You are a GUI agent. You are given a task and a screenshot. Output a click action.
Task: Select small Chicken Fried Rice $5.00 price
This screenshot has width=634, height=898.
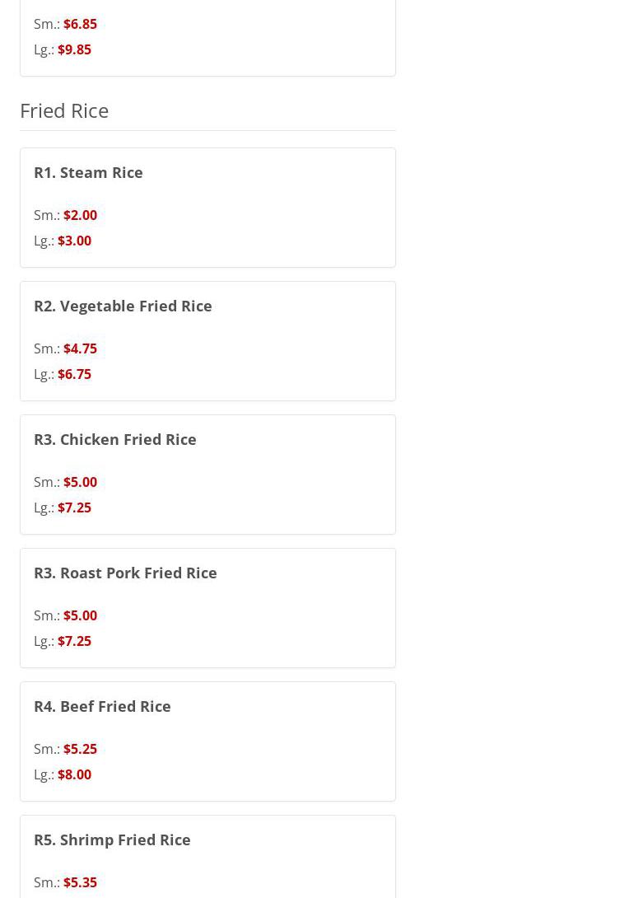pyautogui.click(x=80, y=482)
